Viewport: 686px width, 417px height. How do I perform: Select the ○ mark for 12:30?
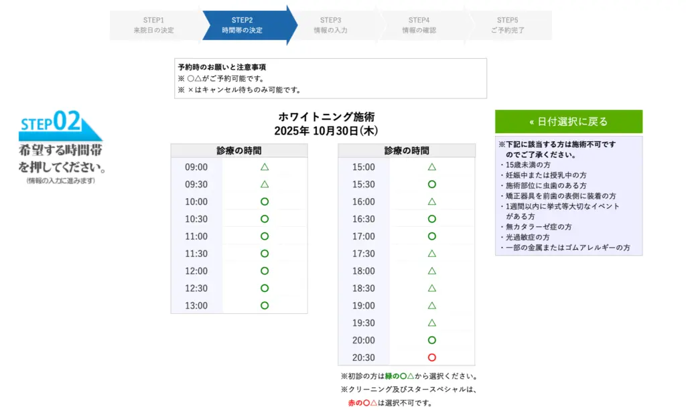[265, 288]
